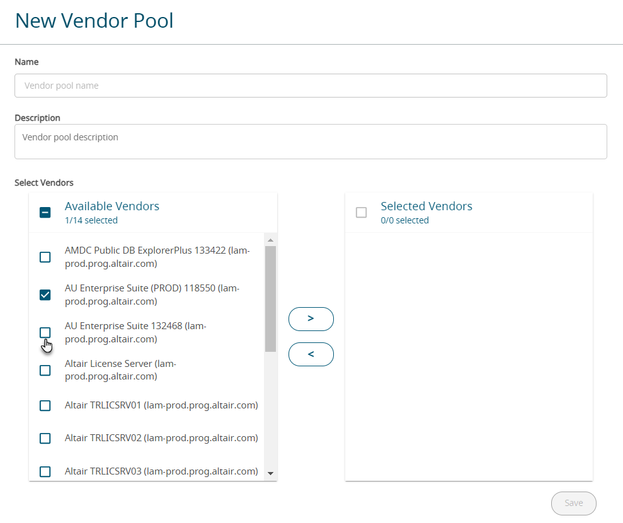Click the vendor list scrollbar thumb
The image size is (623, 523).
pos(270,299)
